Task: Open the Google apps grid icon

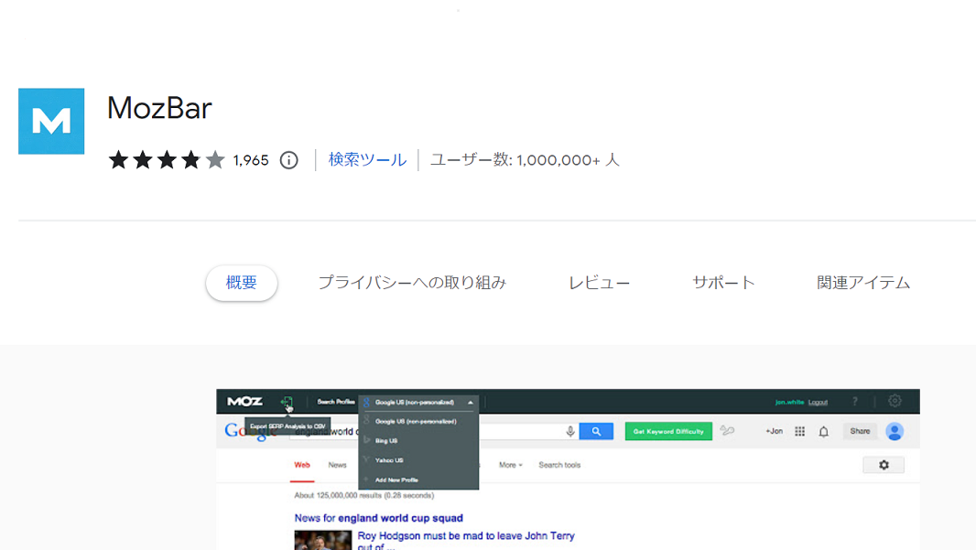Action: pos(799,431)
